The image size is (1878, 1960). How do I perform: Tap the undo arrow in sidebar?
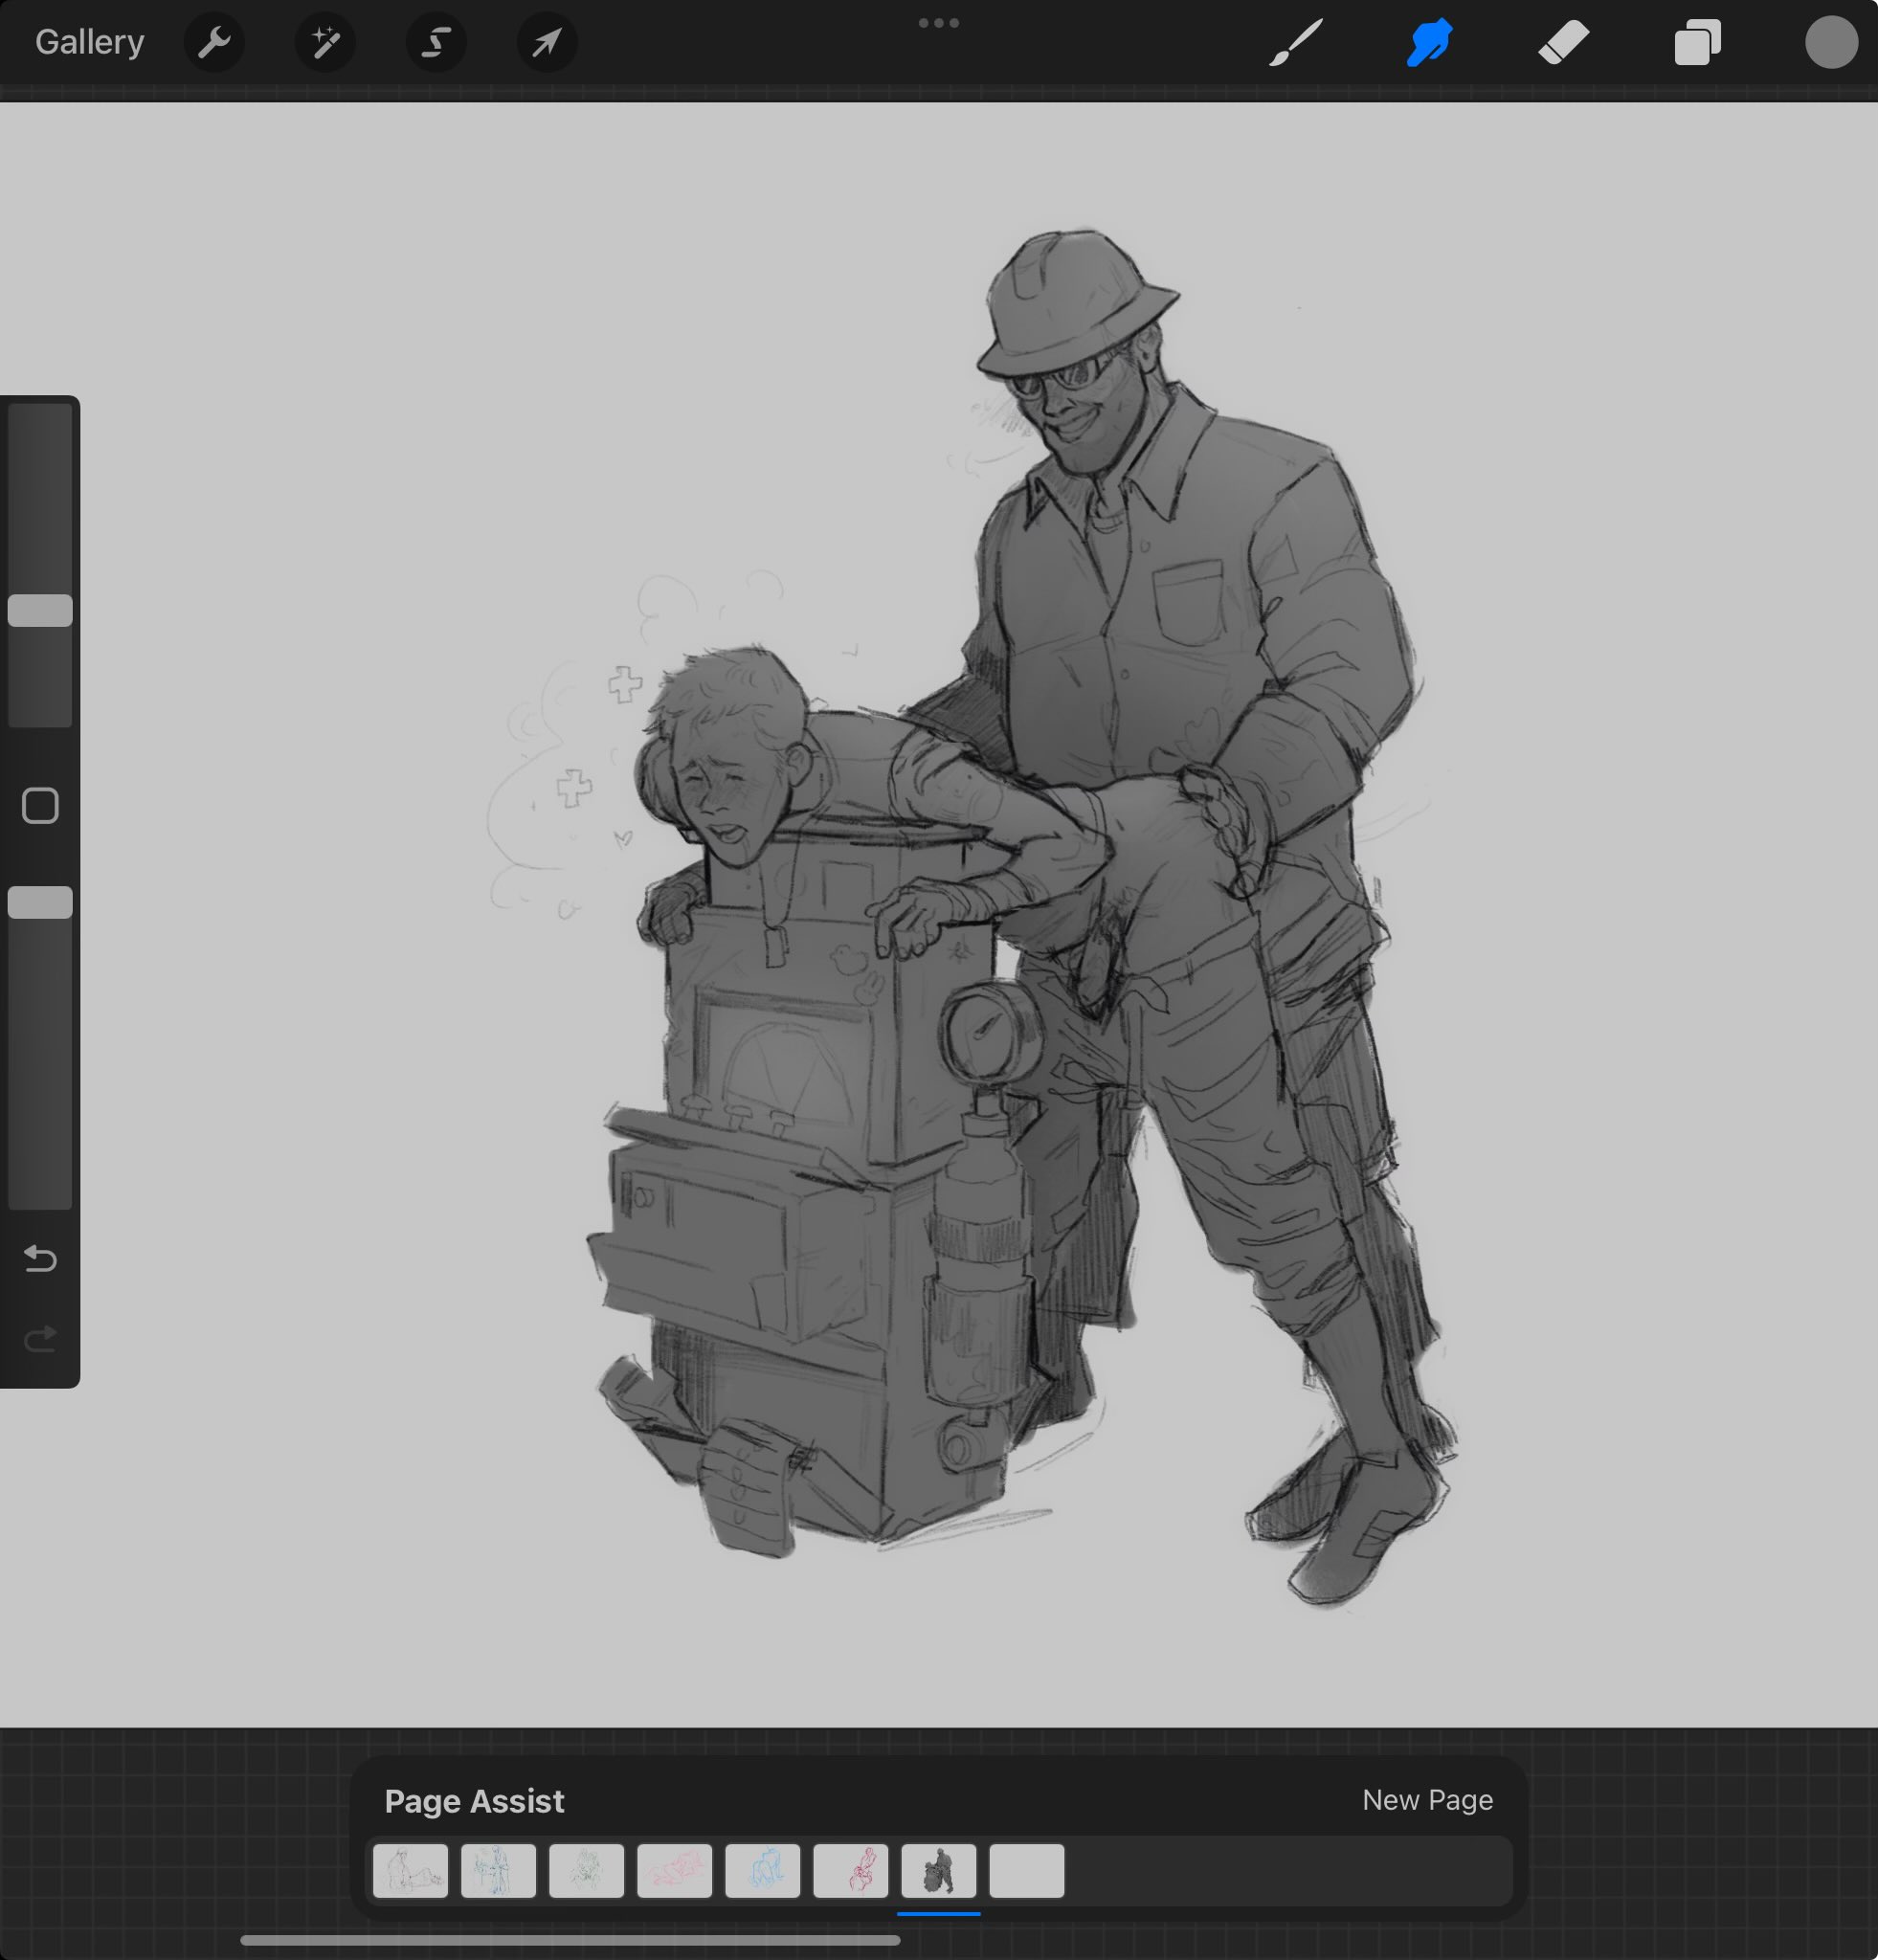[x=40, y=1258]
